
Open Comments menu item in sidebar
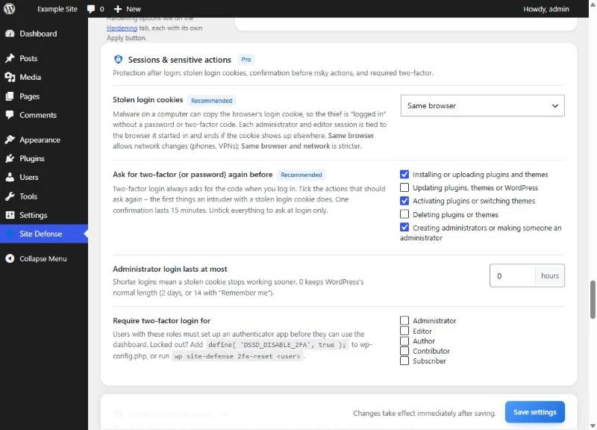(x=44, y=115)
